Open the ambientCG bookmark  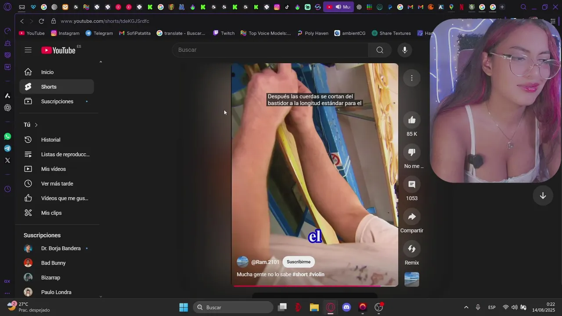point(350,33)
